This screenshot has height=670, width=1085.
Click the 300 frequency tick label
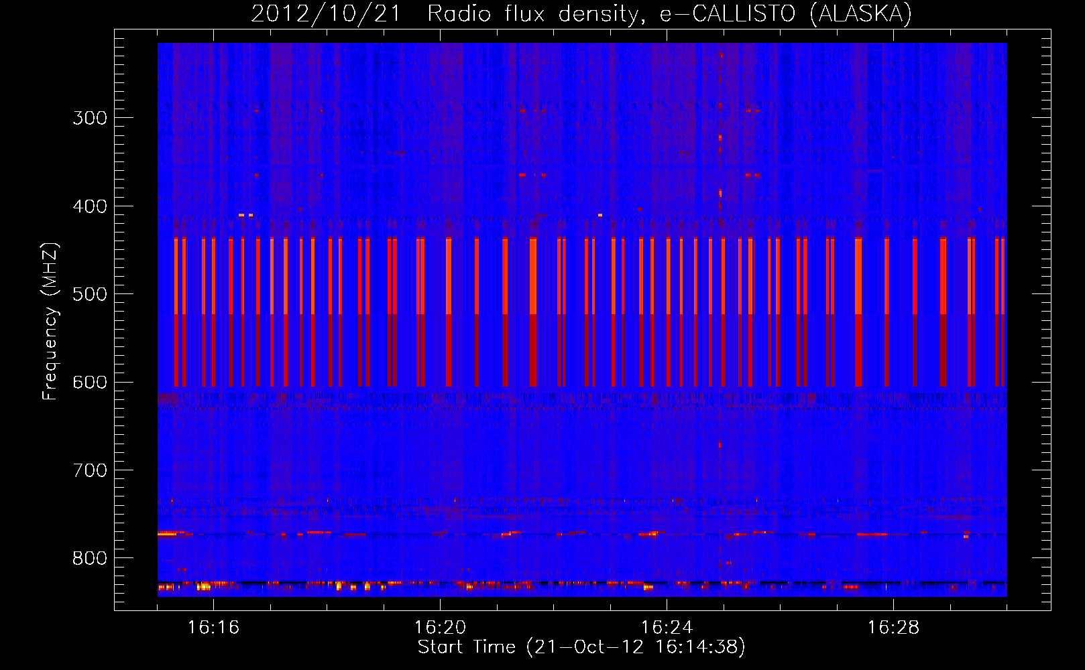pyautogui.click(x=90, y=118)
